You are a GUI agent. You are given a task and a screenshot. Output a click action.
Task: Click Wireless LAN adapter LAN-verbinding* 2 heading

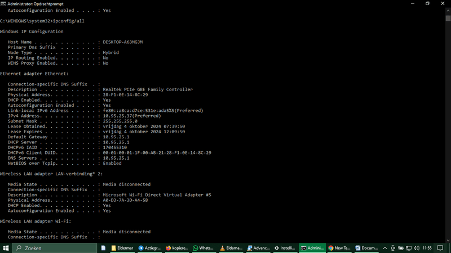(x=51, y=174)
